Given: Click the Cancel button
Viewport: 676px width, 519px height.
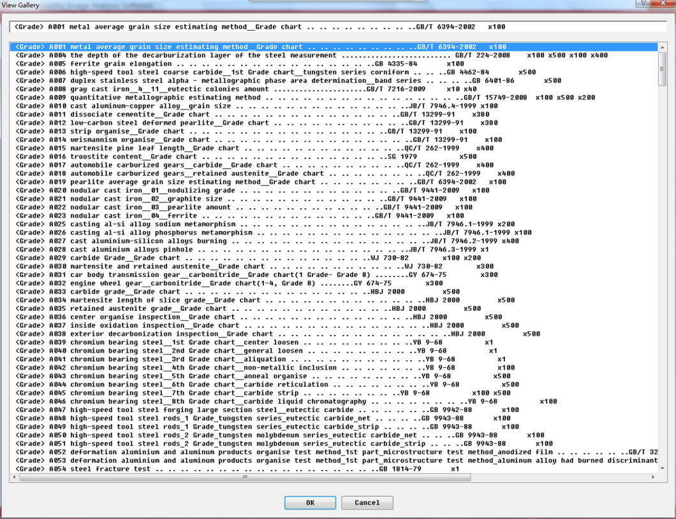Looking at the screenshot, I should 367,502.
